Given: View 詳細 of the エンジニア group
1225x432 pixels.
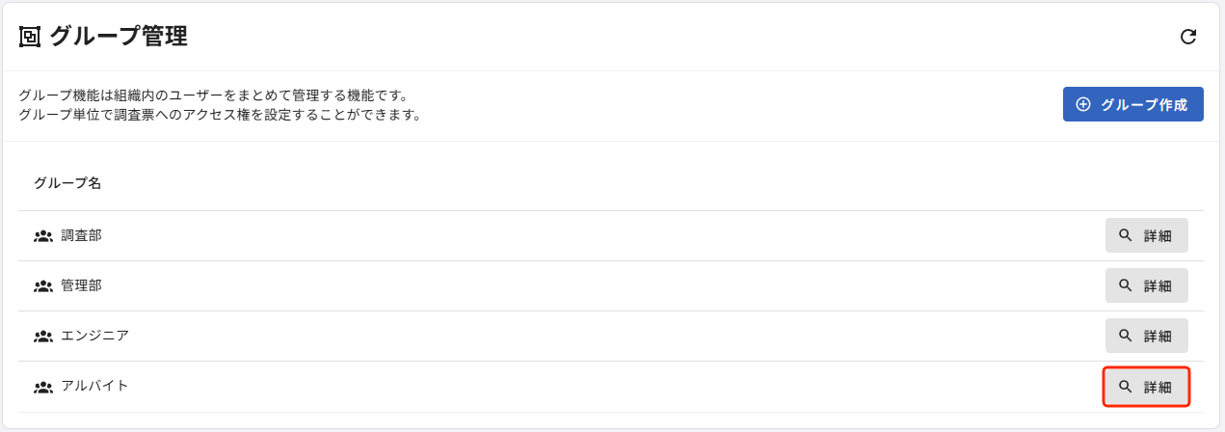Looking at the screenshot, I should coord(1146,336).
